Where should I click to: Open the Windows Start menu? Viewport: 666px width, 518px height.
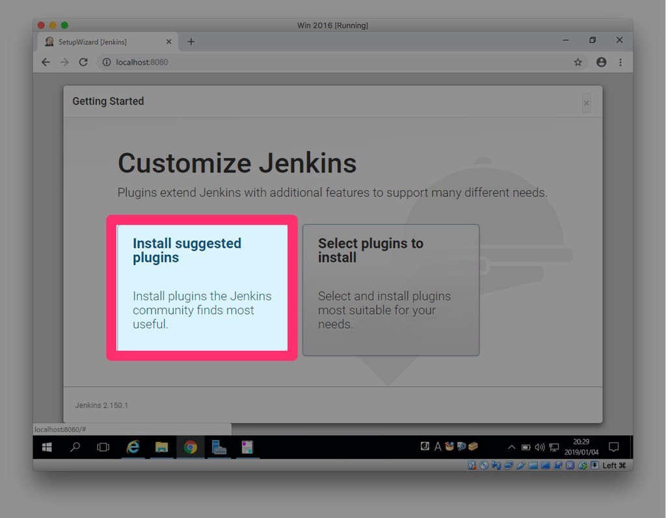[x=47, y=447]
